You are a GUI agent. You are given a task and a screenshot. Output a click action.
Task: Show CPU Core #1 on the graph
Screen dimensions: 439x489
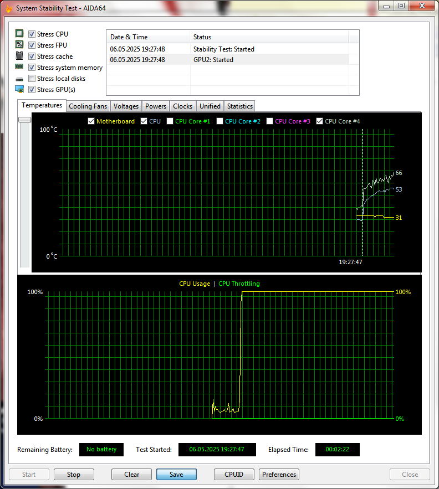pos(170,121)
